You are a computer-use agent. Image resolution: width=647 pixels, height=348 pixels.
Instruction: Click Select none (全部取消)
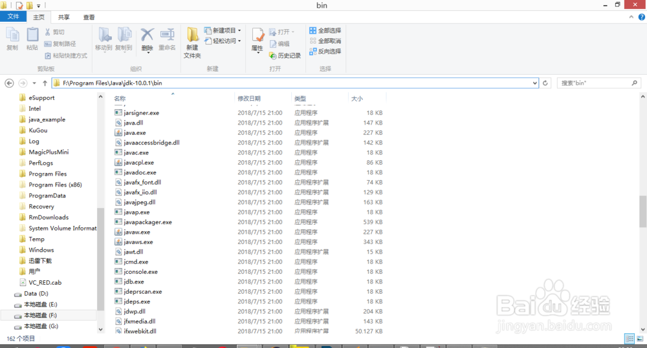pyautogui.click(x=325, y=41)
